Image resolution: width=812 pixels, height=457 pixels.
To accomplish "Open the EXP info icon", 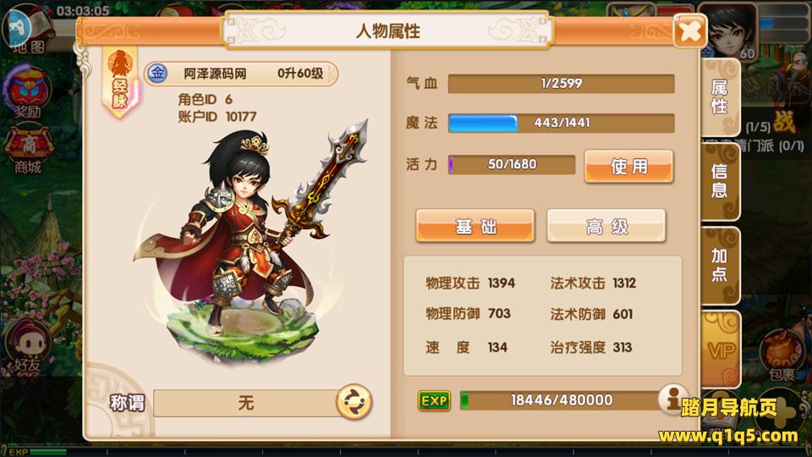I will [674, 399].
